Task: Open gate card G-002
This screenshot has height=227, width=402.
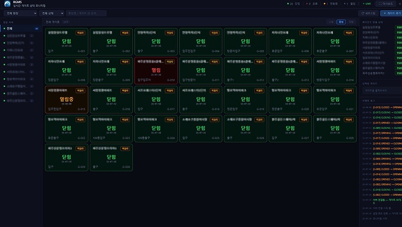Action: (x=111, y=42)
